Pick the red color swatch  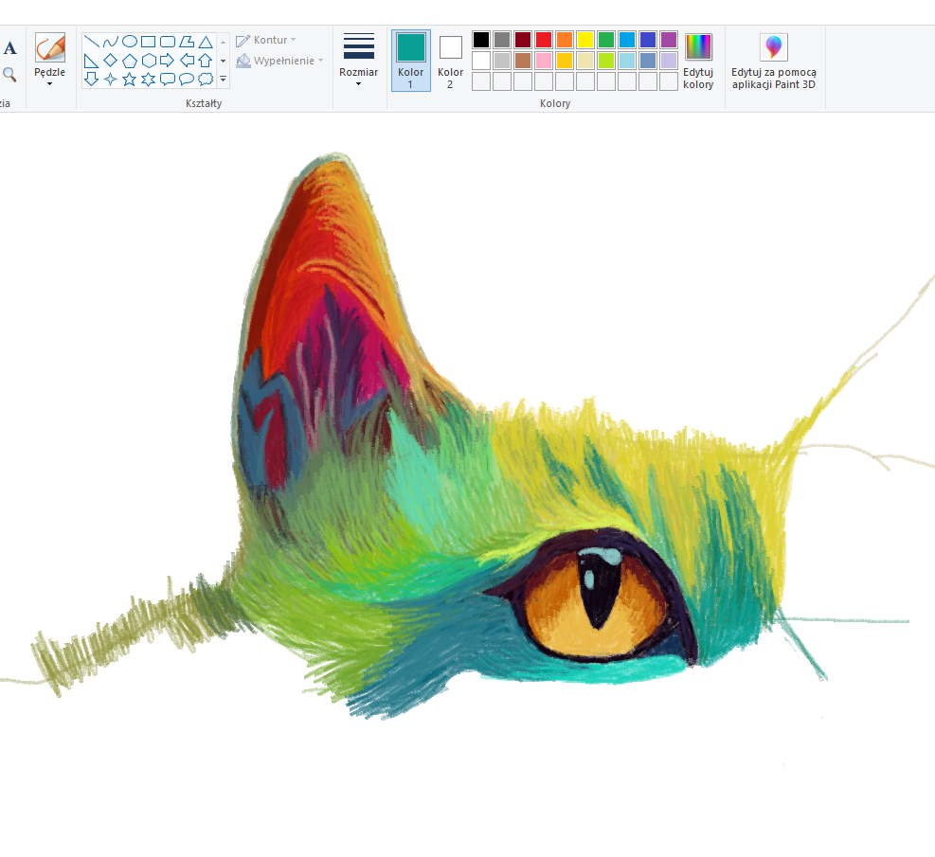[543, 40]
